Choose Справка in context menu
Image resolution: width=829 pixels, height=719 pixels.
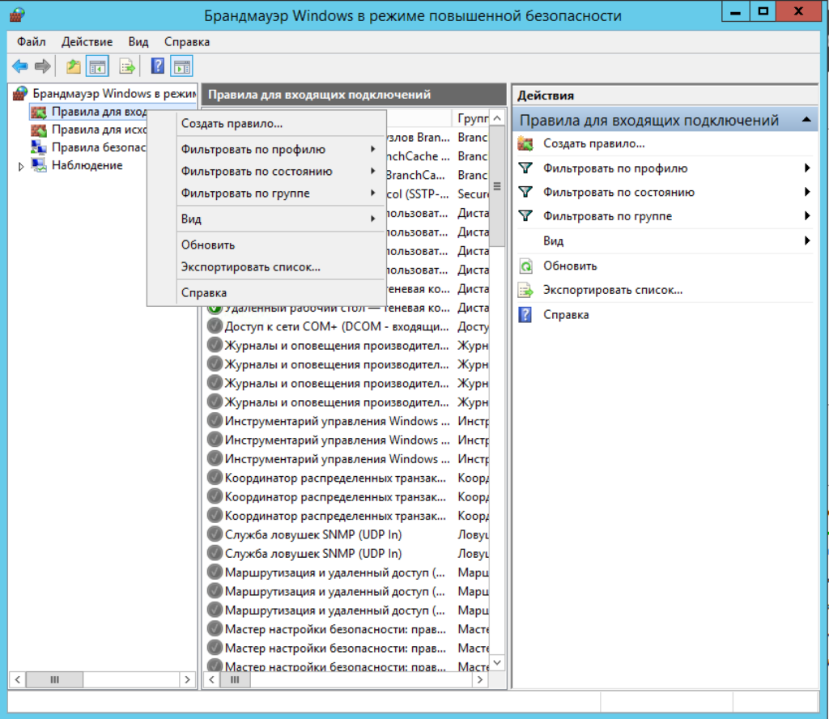tap(280, 292)
